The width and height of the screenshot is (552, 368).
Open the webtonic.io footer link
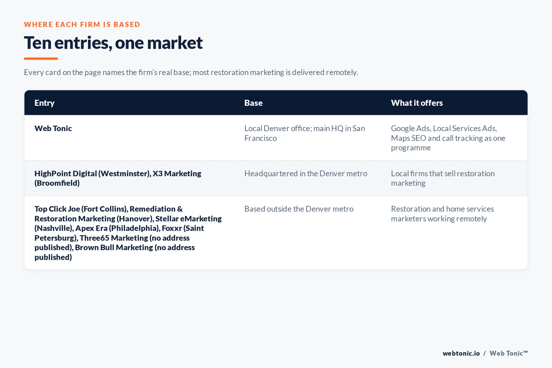[x=461, y=353]
